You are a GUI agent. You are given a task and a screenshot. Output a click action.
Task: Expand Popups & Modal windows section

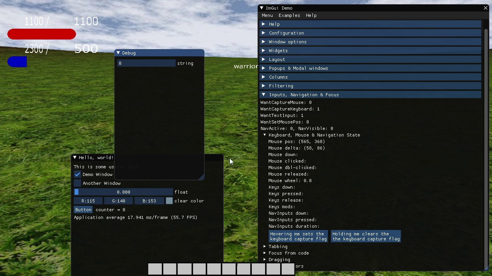[371, 68]
